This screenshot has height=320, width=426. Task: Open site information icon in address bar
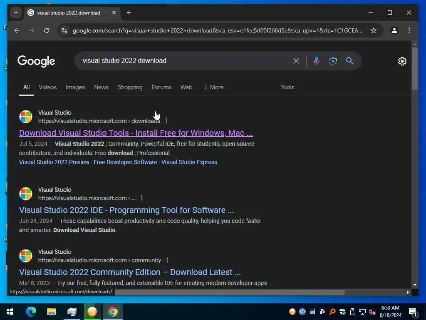tap(64, 30)
